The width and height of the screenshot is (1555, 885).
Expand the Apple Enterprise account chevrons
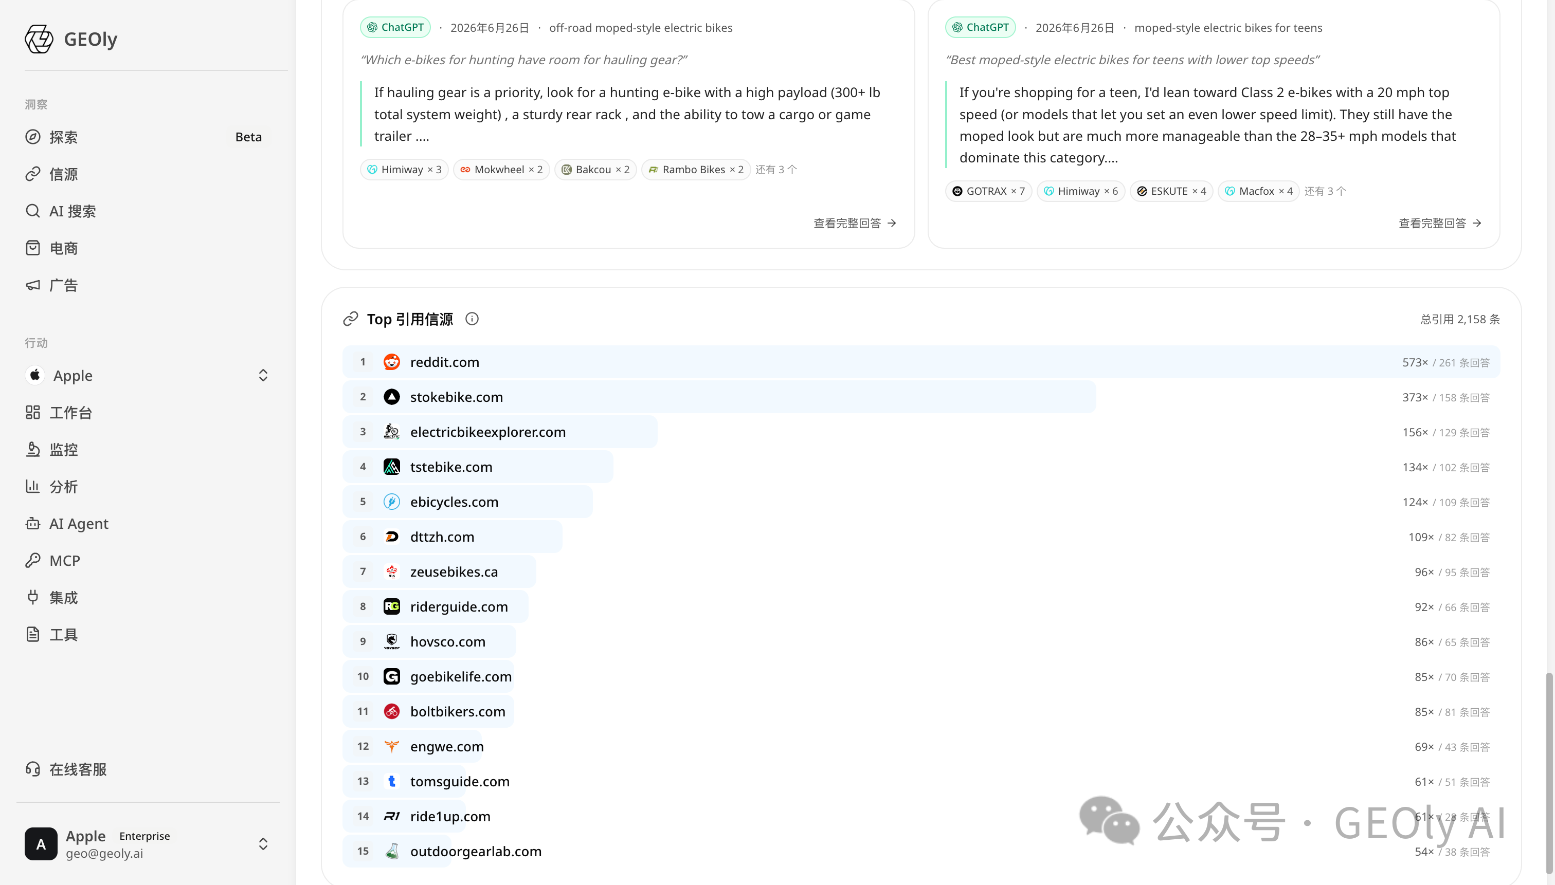point(263,844)
